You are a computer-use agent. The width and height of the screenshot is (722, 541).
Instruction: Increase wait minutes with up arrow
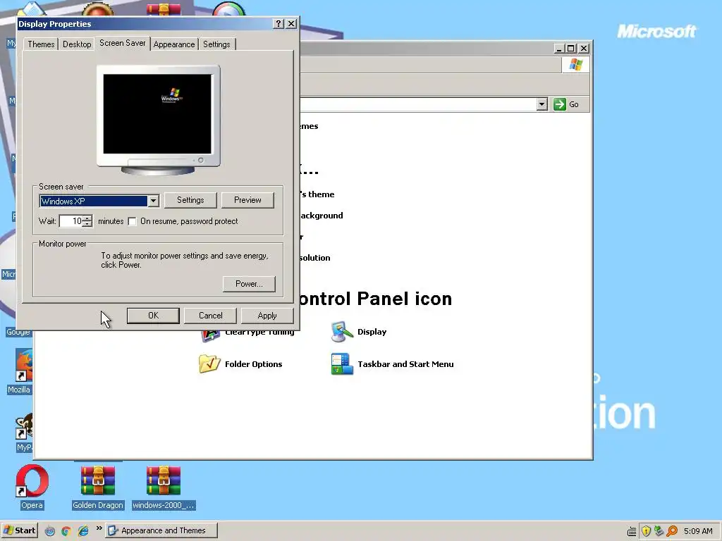pyautogui.click(x=87, y=218)
